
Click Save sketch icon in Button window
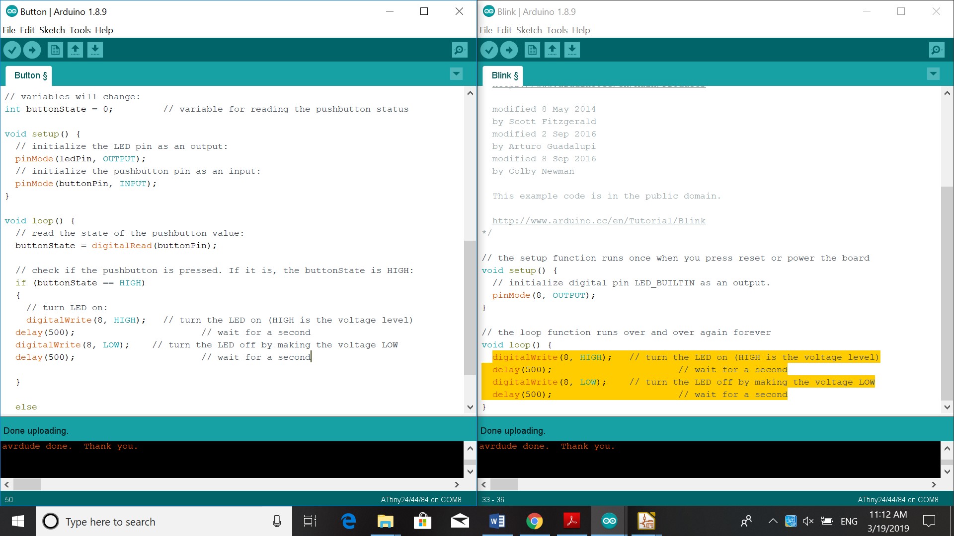click(95, 50)
